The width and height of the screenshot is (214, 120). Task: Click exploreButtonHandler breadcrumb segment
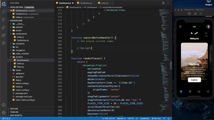112,7
